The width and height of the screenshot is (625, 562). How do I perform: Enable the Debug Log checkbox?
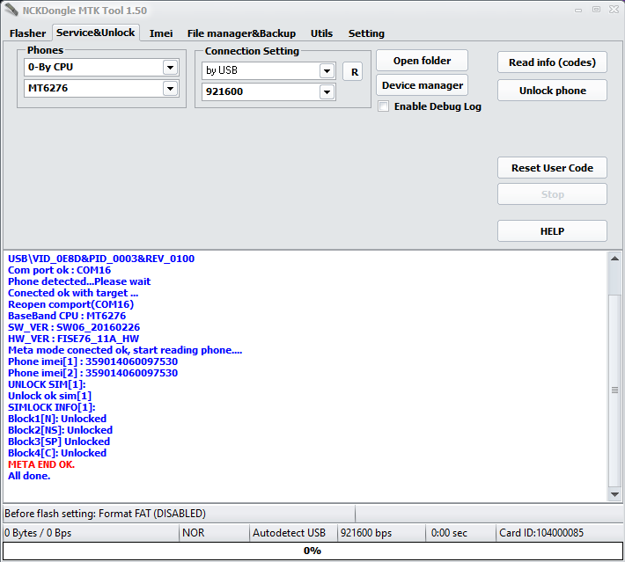coord(384,106)
